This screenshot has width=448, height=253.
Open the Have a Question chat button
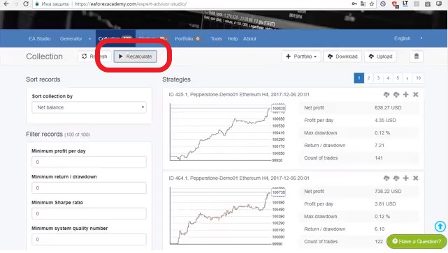(417, 241)
